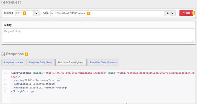Image resolution: width=197 pixels, height=104 pixels.
Task: Open the Response Body (Preview) tab
Action: 103,62
